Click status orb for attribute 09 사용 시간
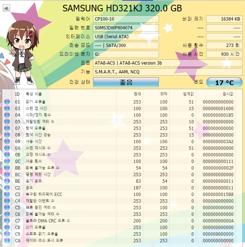245x247 pixels. [x=7, y=141]
